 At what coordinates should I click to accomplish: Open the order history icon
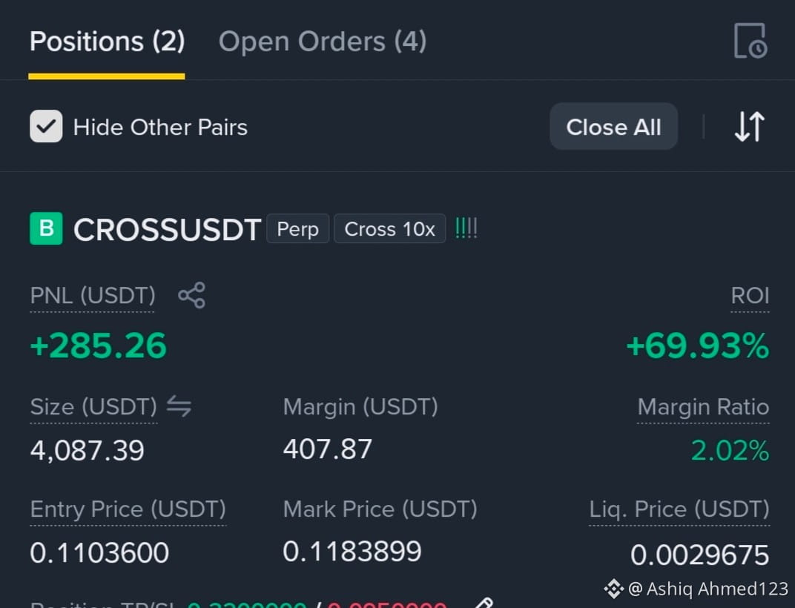751,41
